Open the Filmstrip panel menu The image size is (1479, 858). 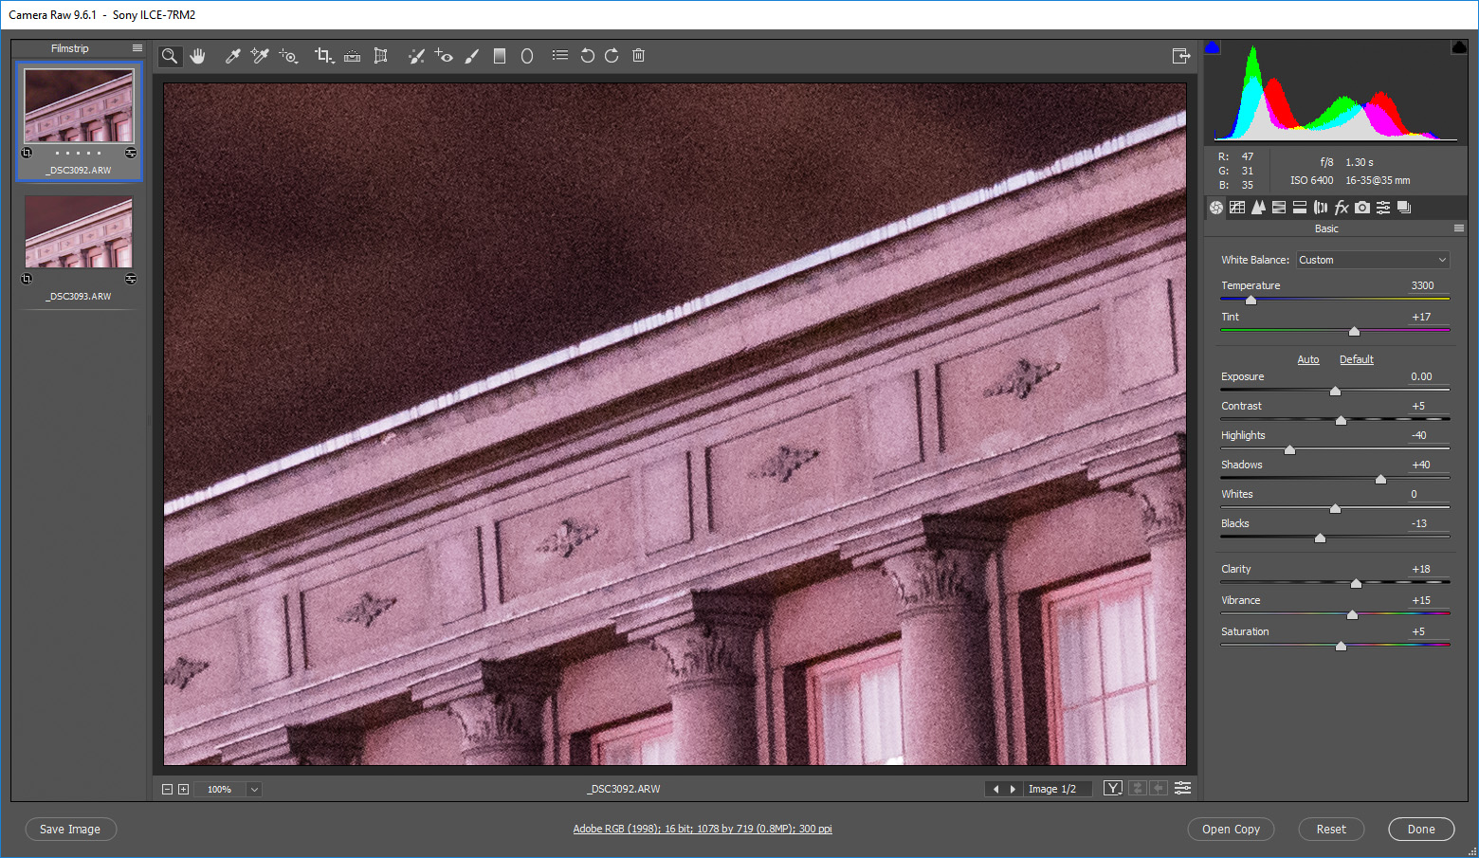(137, 48)
